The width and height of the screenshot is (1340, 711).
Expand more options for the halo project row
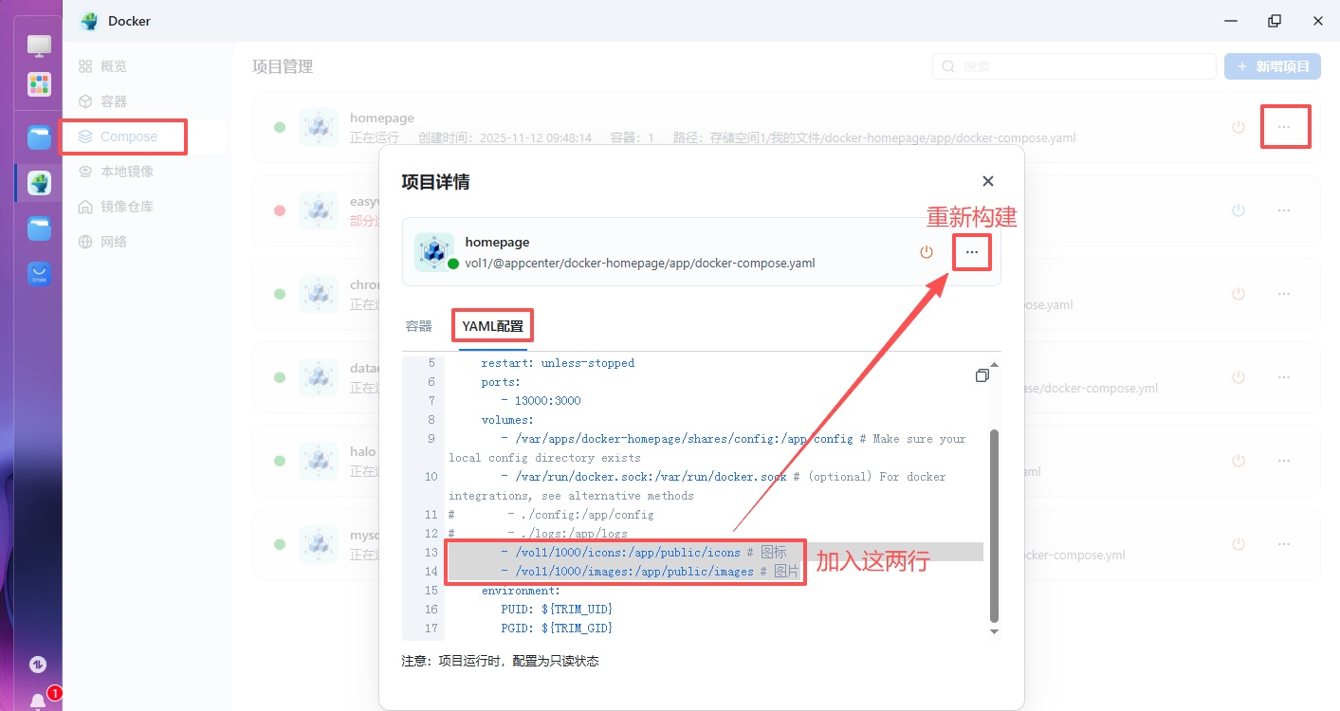coord(1284,461)
